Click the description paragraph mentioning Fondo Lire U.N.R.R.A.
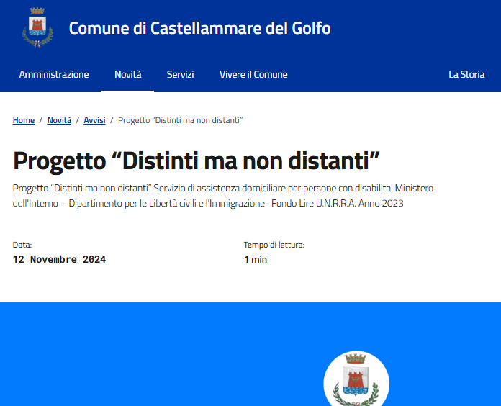This screenshot has height=406, width=501. pos(223,196)
